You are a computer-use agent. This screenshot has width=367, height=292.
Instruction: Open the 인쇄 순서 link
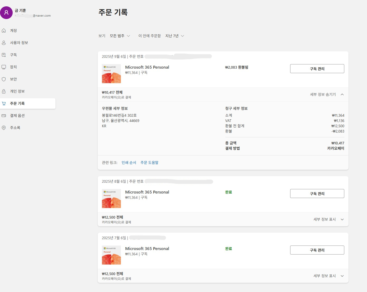pyautogui.click(x=129, y=163)
